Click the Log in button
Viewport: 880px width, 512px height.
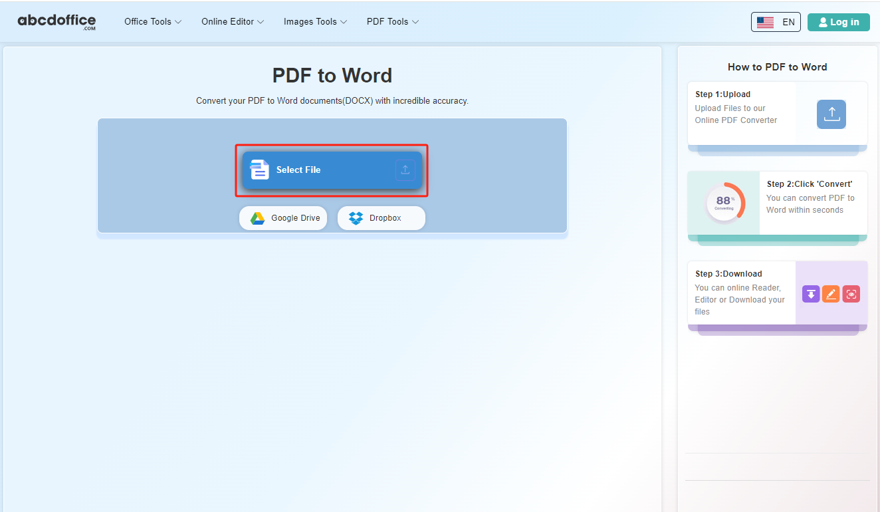pyautogui.click(x=838, y=22)
